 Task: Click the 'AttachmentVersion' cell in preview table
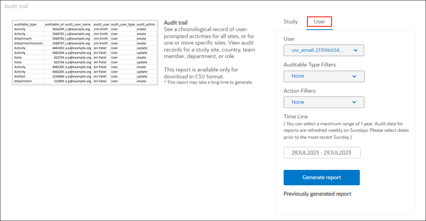[28, 43]
